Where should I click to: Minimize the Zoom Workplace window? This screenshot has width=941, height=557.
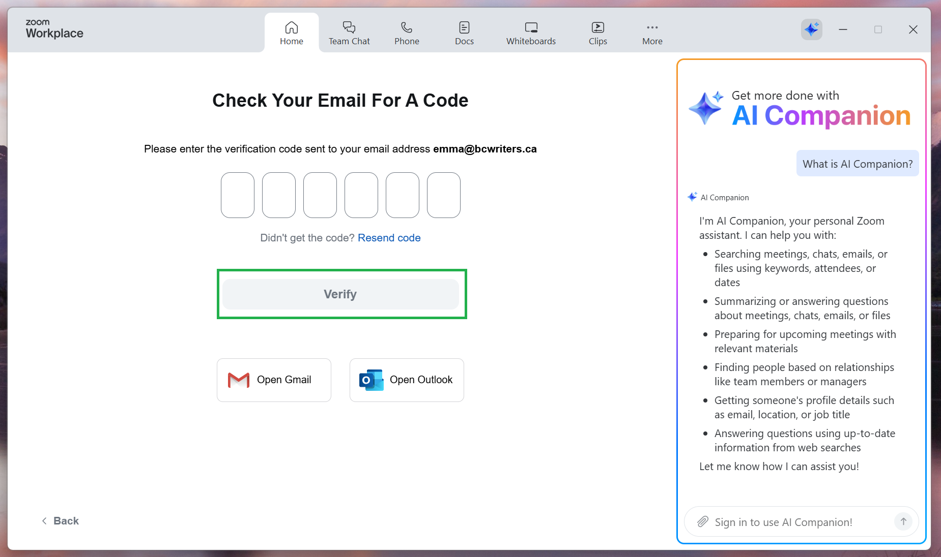point(843,29)
